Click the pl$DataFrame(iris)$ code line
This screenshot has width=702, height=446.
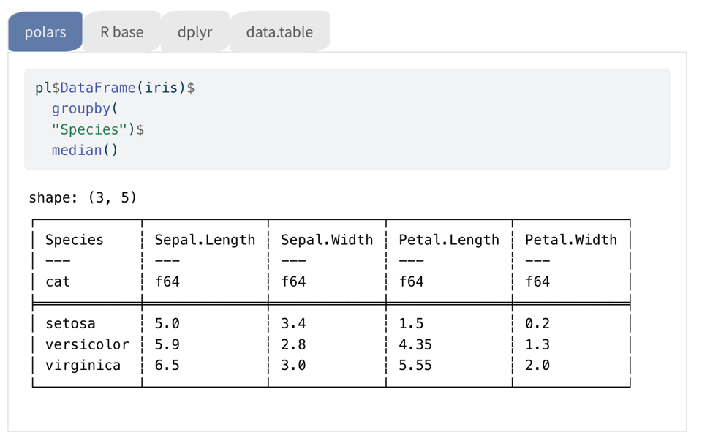115,88
